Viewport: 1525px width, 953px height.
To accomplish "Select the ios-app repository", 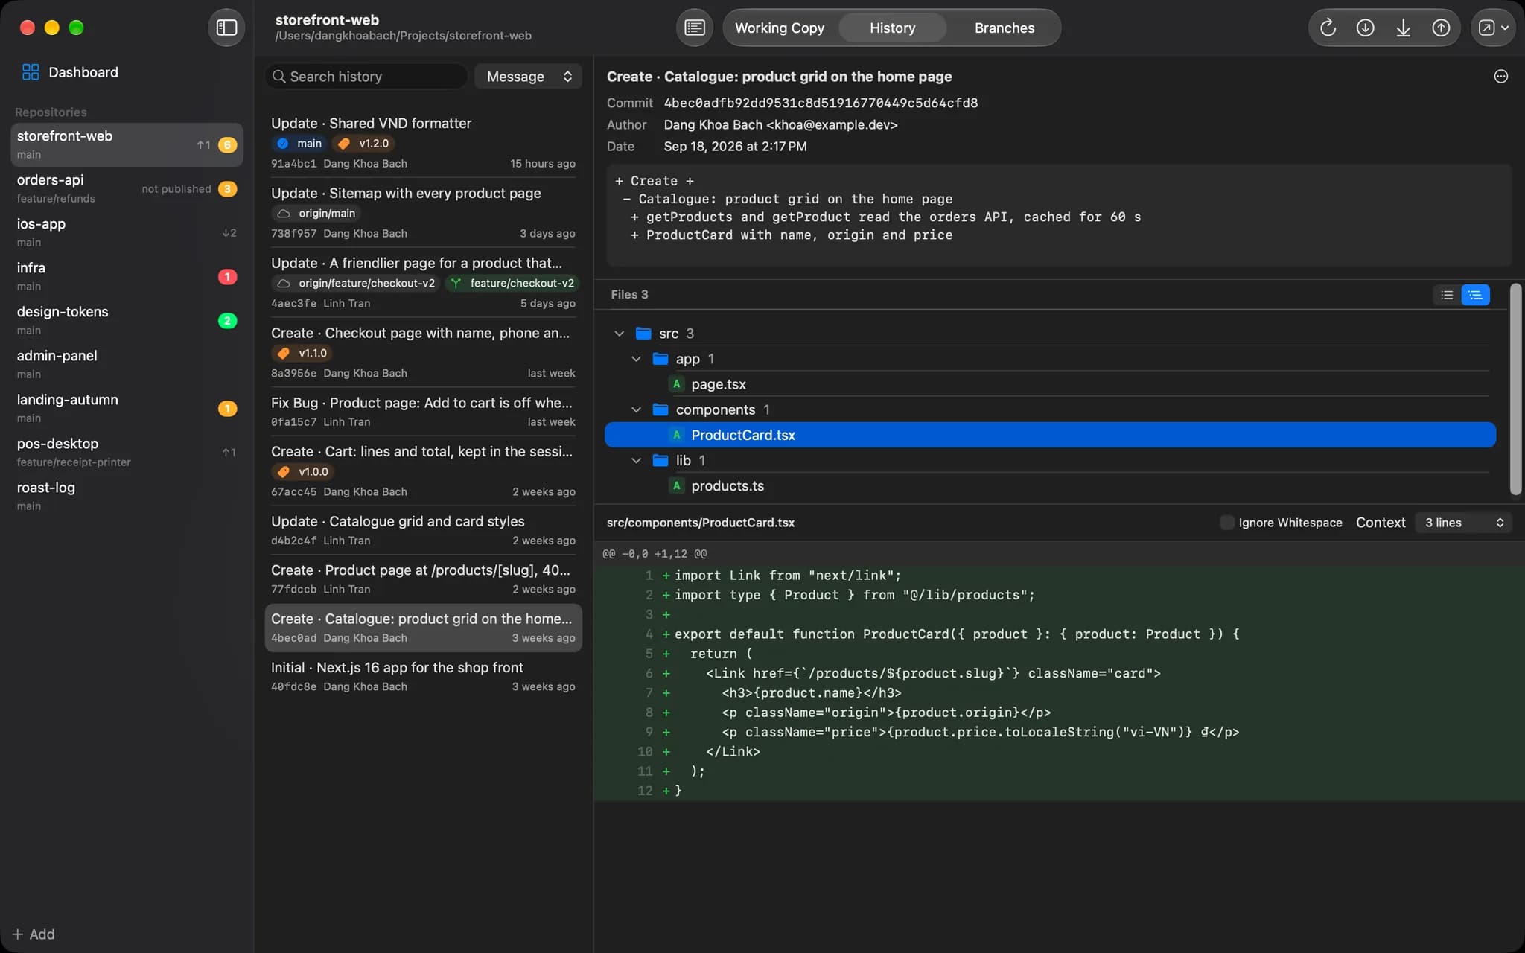I will (127, 232).
